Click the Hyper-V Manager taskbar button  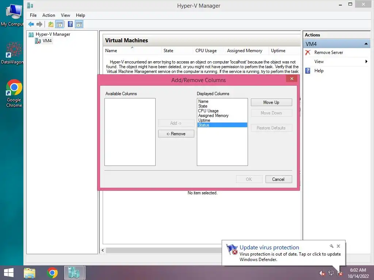coord(74,273)
